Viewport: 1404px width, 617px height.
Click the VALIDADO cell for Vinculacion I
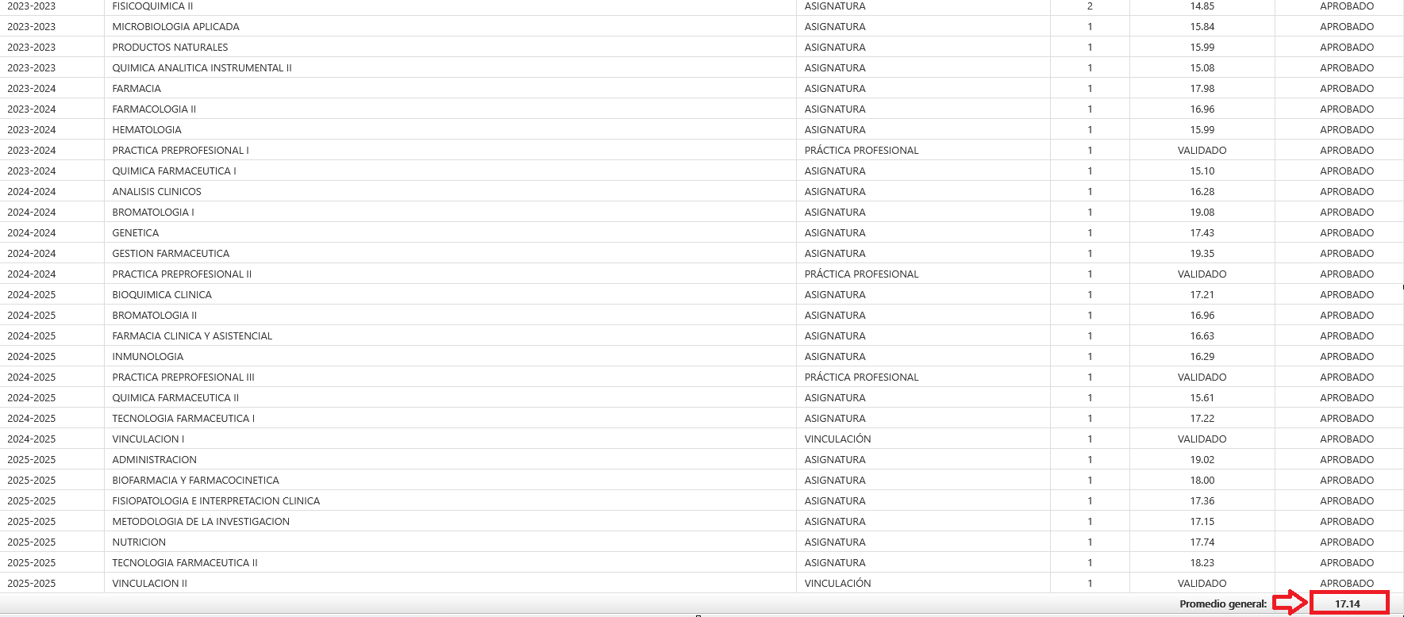point(1202,439)
